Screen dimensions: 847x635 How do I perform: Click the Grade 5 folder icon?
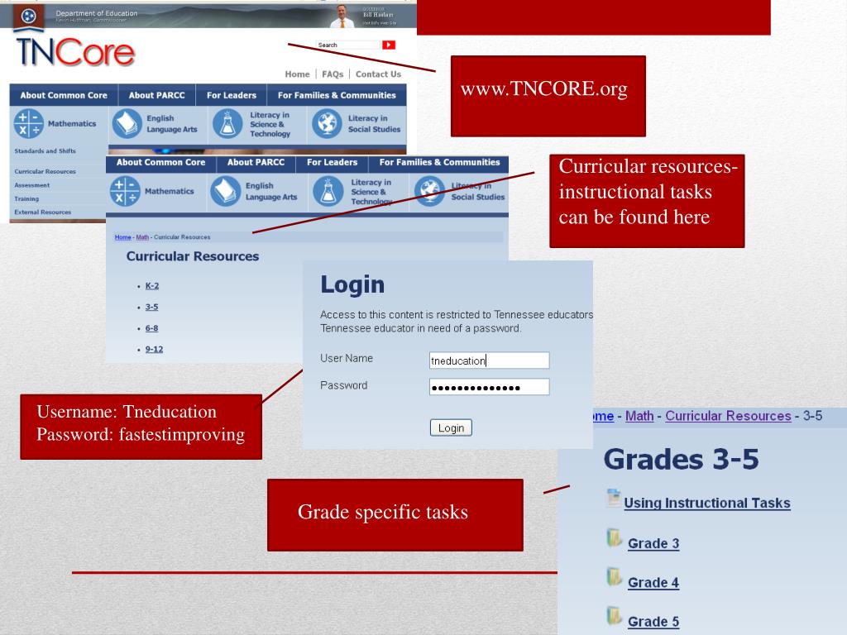point(615,616)
